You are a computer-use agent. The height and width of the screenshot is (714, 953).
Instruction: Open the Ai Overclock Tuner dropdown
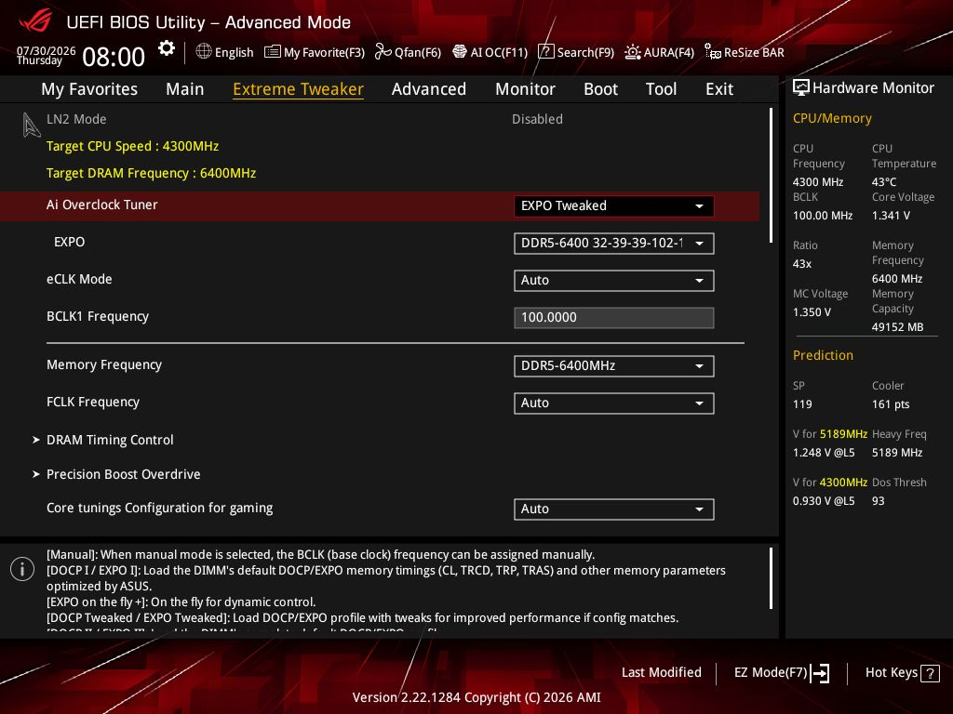[x=614, y=205]
